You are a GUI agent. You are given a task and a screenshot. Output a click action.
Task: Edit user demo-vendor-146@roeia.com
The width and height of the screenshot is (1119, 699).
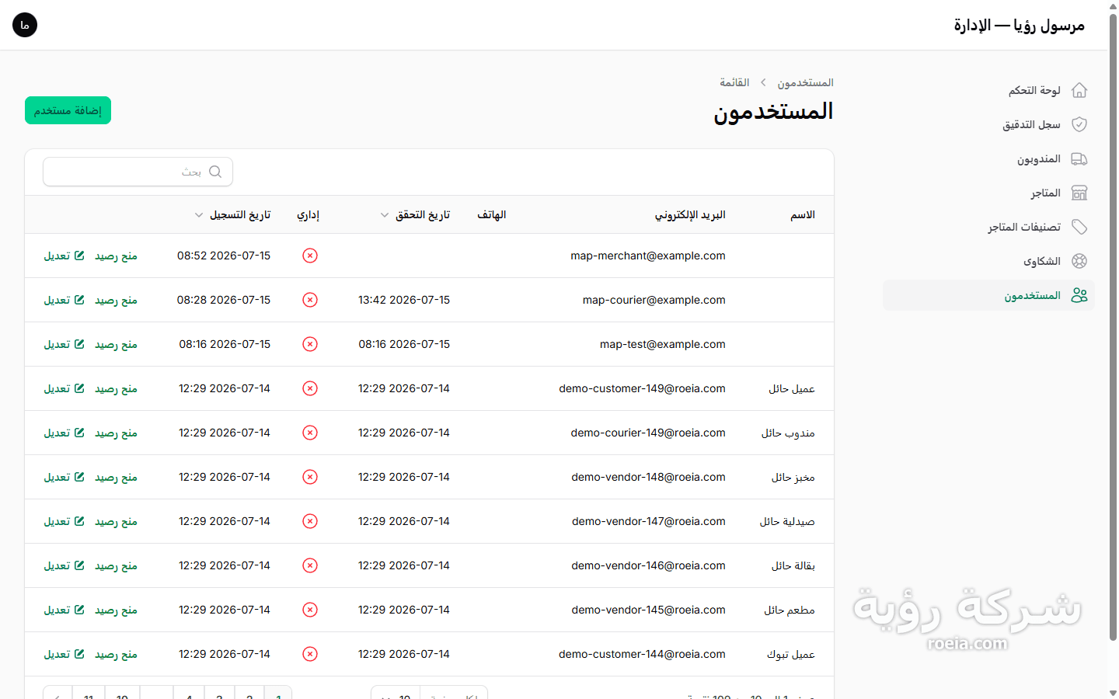pyautogui.click(x=64, y=565)
